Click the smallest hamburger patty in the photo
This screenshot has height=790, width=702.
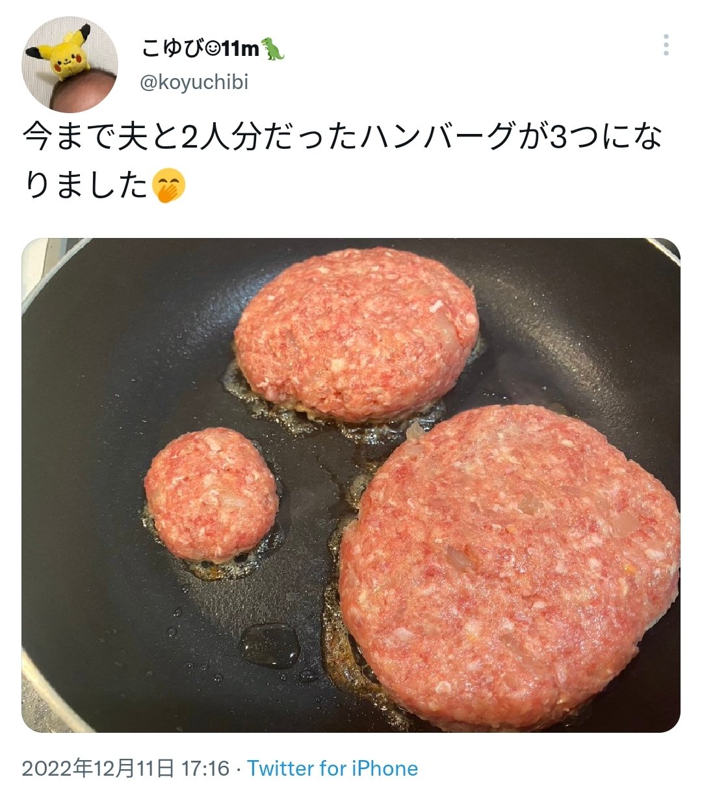click(x=211, y=494)
